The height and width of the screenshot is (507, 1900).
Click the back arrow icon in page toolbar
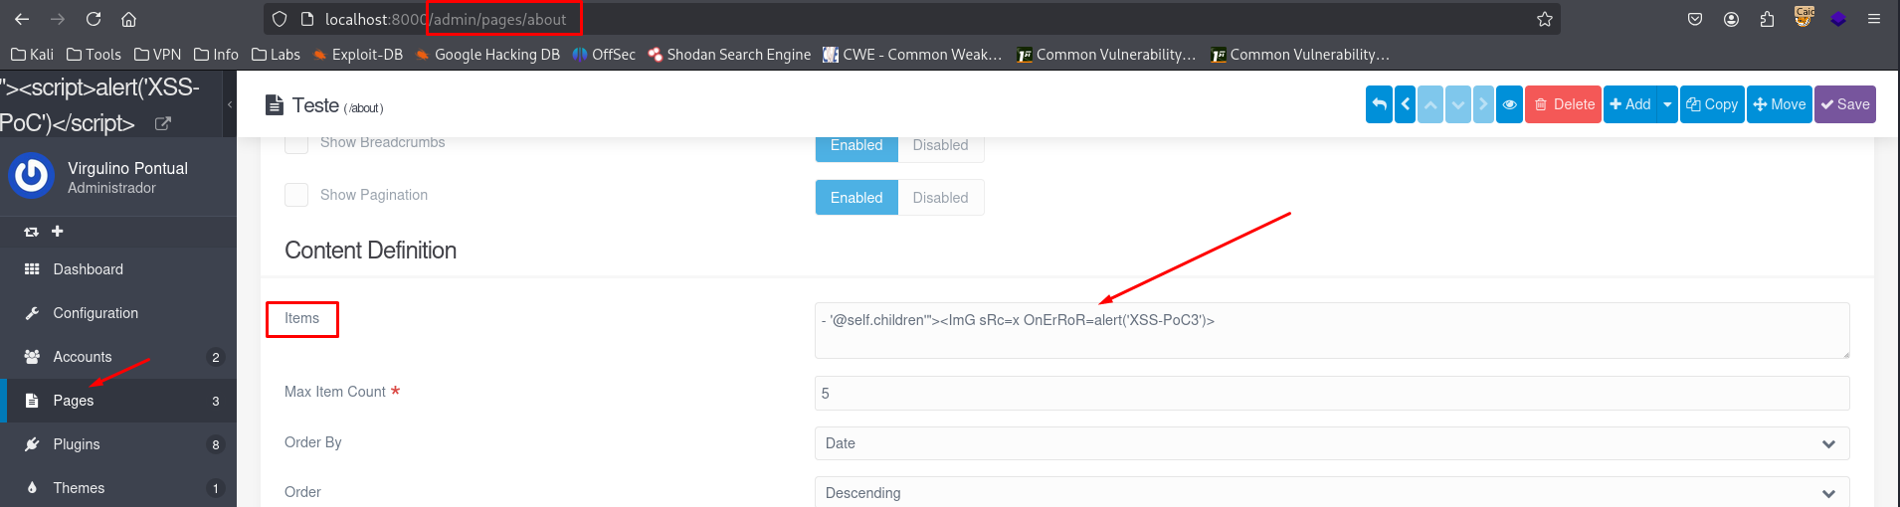(x=1379, y=104)
